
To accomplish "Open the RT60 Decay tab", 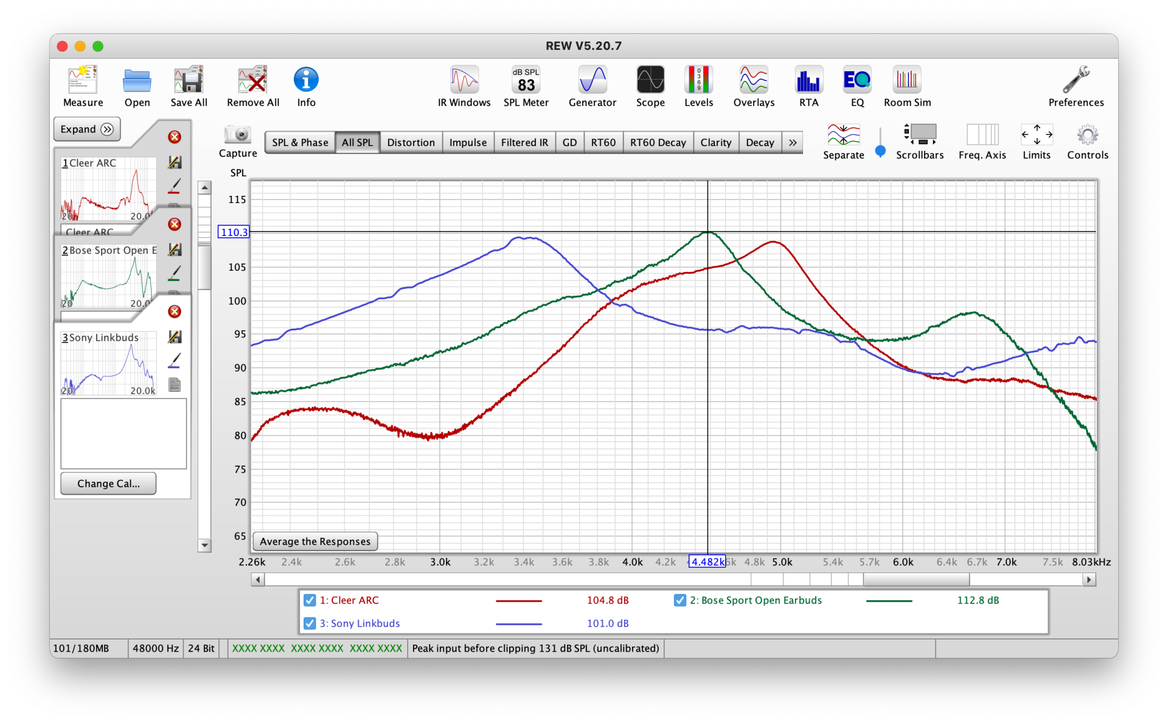I will pos(658,142).
